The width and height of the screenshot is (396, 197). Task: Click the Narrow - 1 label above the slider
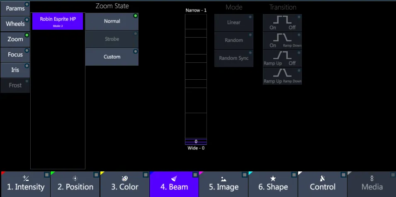click(x=196, y=10)
